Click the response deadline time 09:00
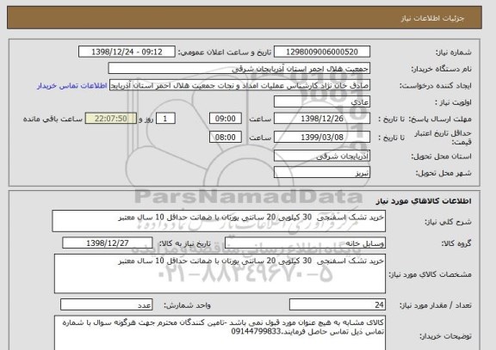The height and width of the screenshot is (350, 496). 226,119
